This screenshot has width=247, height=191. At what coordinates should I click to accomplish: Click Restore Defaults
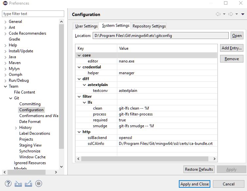pyautogui.click(x=199, y=169)
